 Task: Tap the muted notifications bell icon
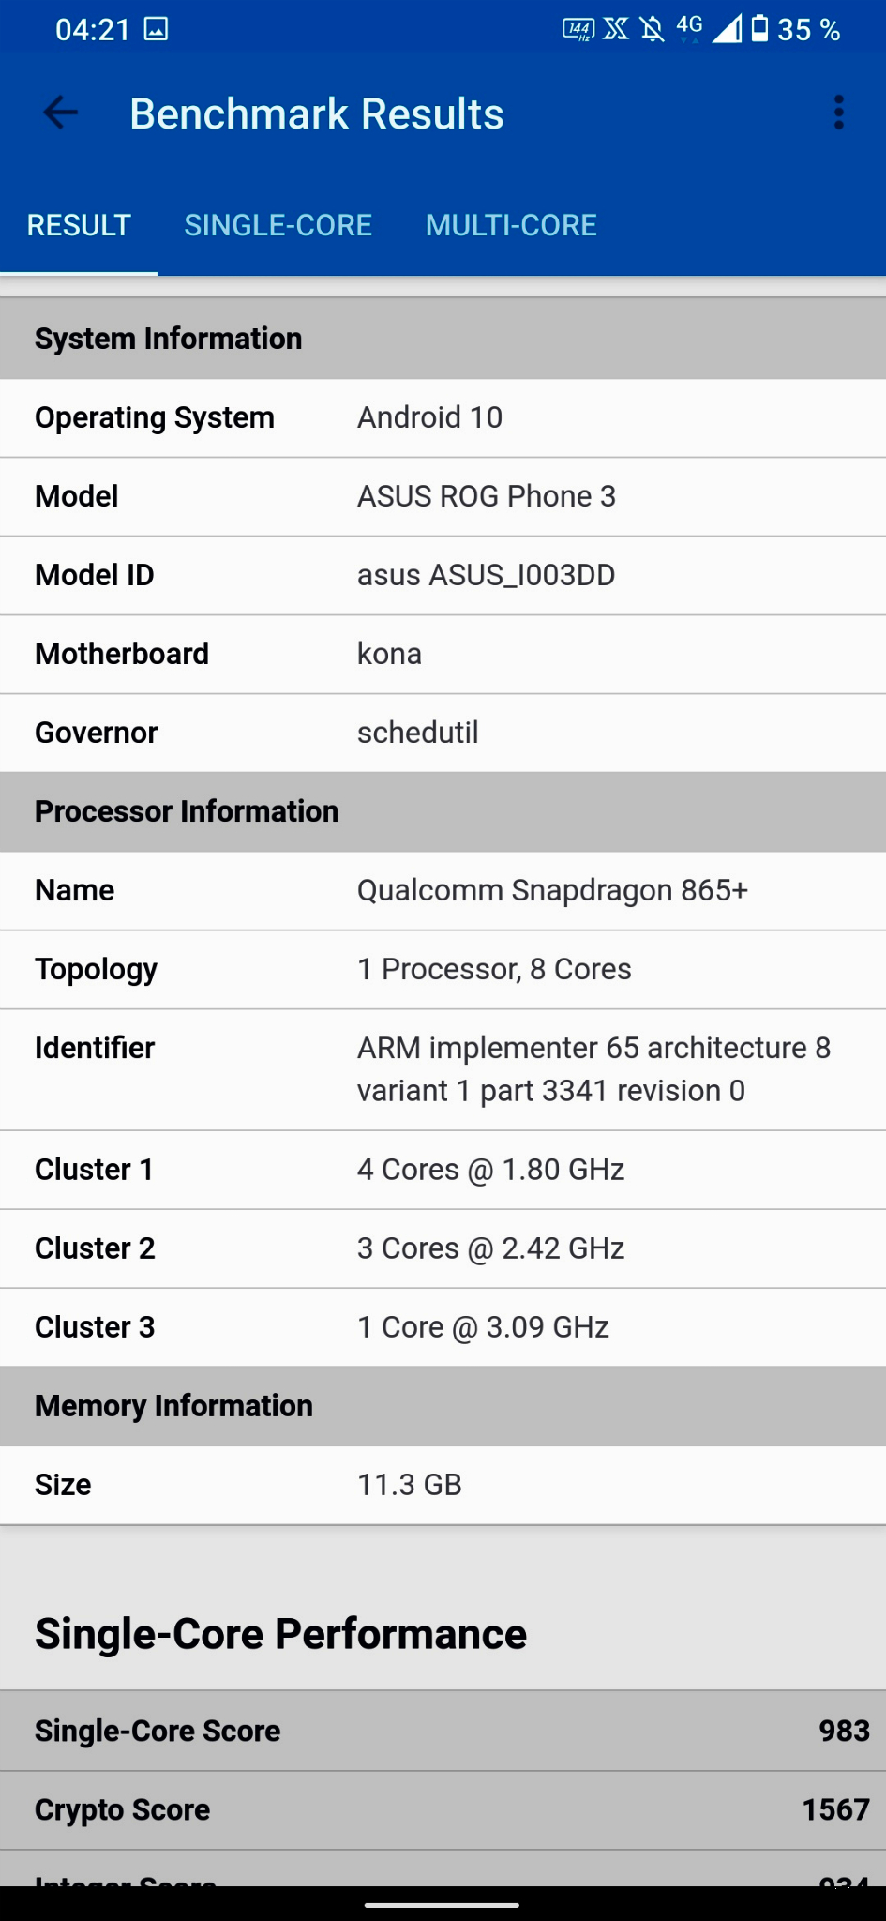[652, 30]
